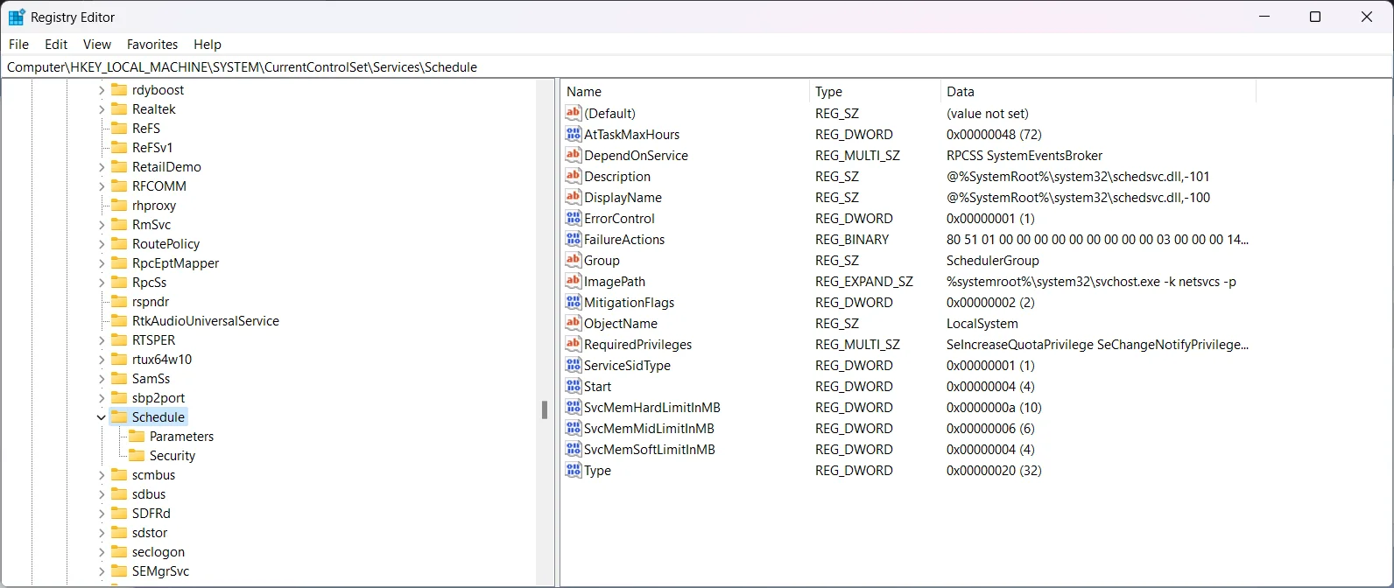Click the Type DWORD value icon
Image resolution: width=1394 pixels, height=588 pixels.
pos(574,470)
